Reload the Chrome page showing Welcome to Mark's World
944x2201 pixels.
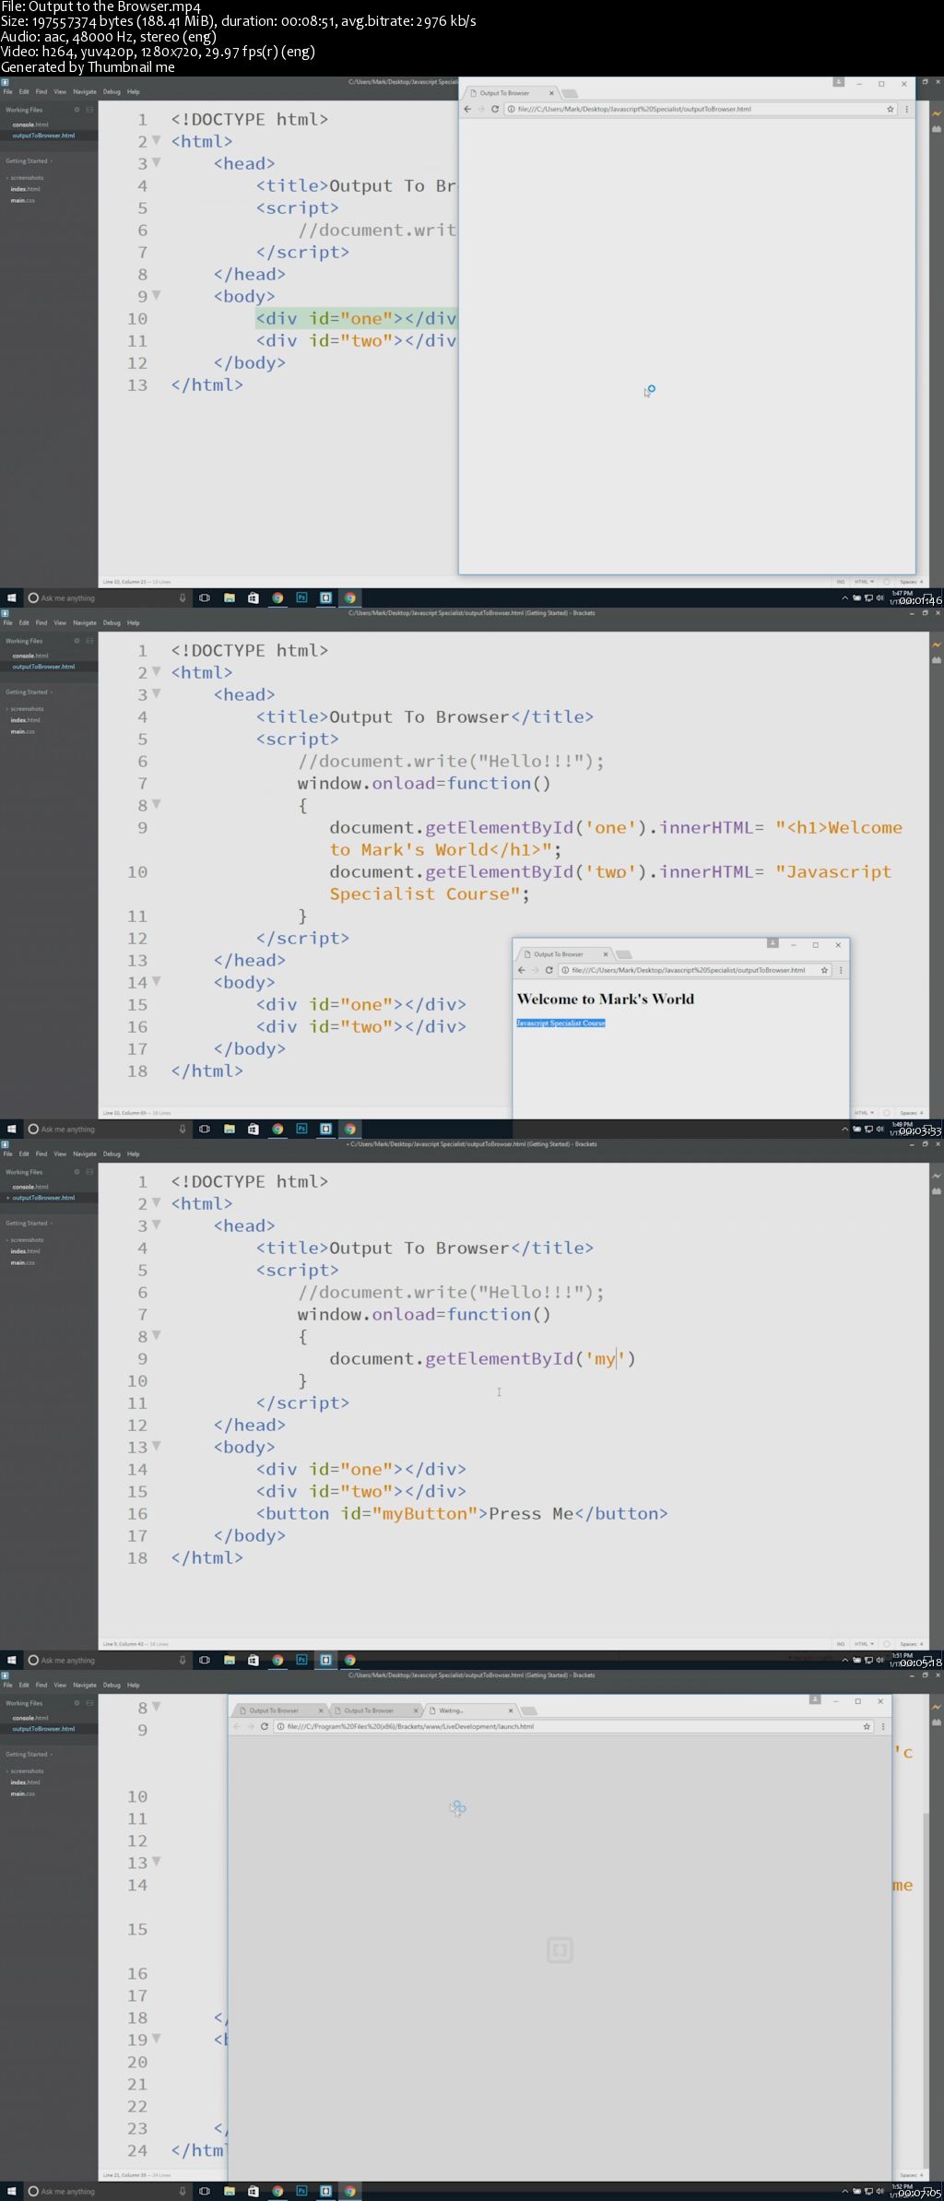click(x=549, y=970)
